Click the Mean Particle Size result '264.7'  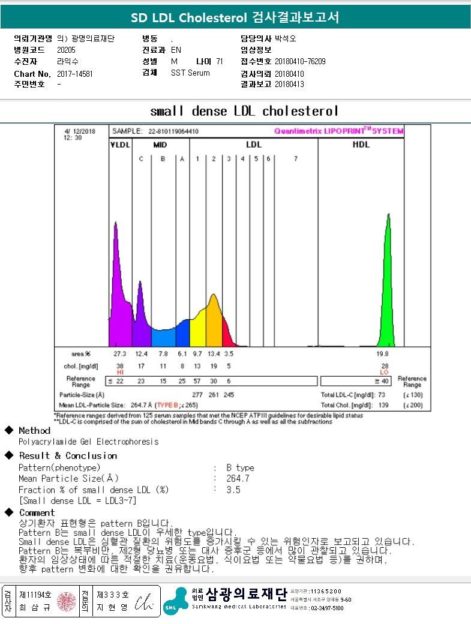click(x=238, y=478)
